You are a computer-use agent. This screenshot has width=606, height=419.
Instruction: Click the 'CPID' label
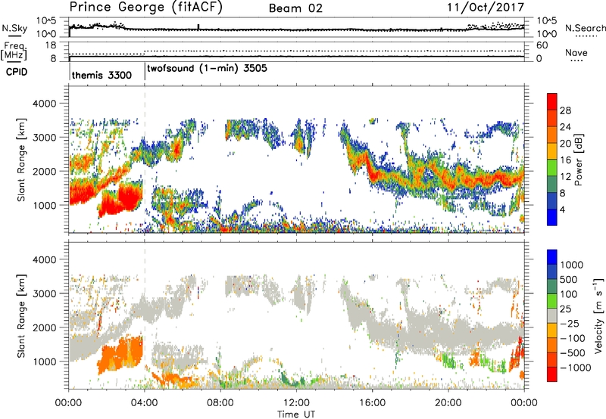point(17,72)
